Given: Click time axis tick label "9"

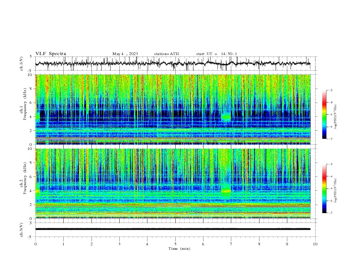Looking at the screenshot, I should (287, 244).
